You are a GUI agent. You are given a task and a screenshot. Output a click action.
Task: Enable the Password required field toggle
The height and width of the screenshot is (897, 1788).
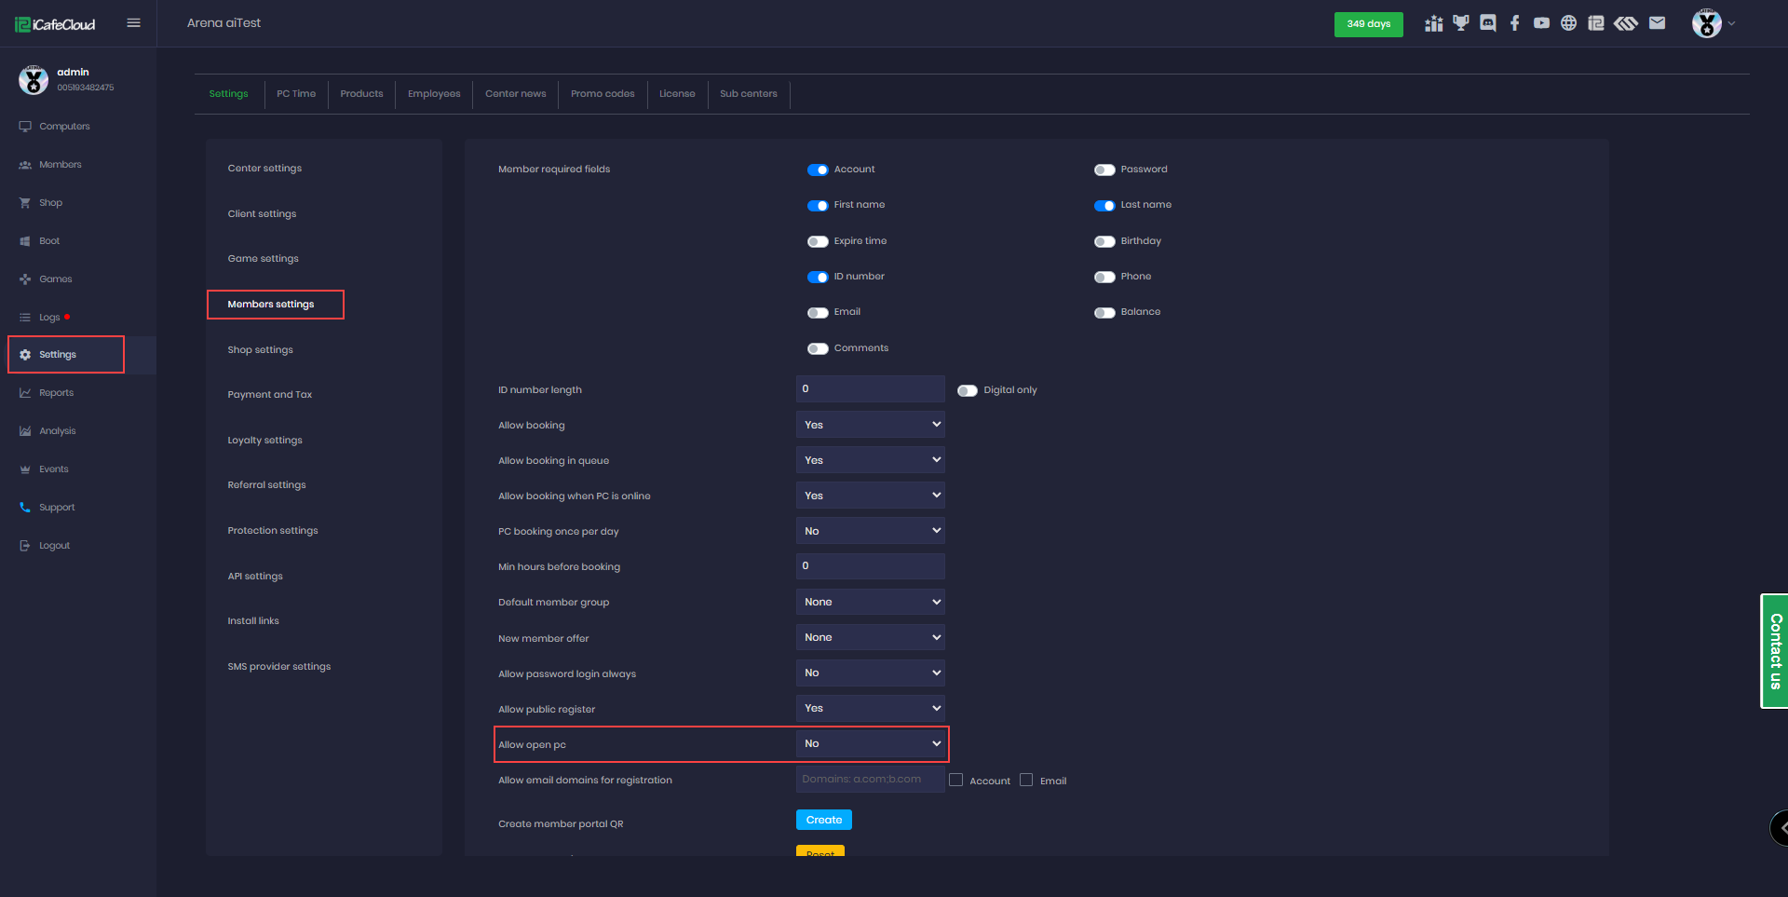(x=1104, y=170)
